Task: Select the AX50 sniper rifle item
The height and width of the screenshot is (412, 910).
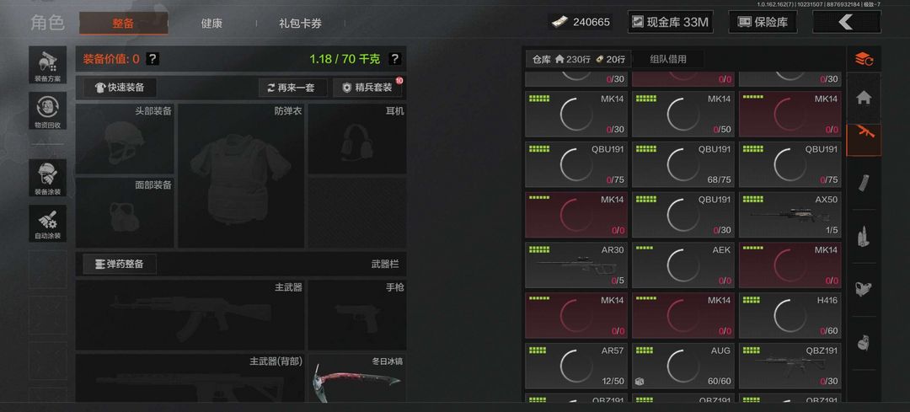Action: click(790, 215)
